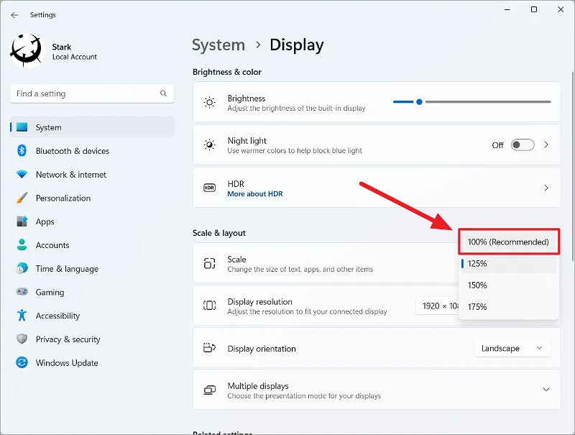Focus the Find a setting field

[92, 93]
